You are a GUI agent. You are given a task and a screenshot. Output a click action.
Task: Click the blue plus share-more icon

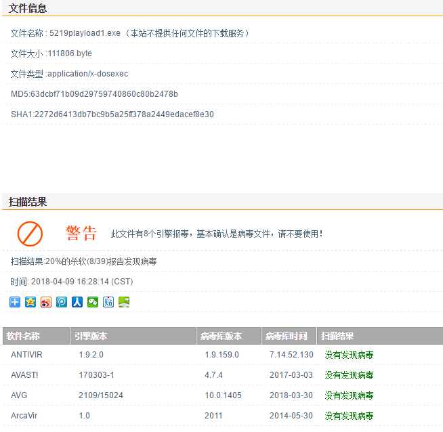(x=15, y=302)
